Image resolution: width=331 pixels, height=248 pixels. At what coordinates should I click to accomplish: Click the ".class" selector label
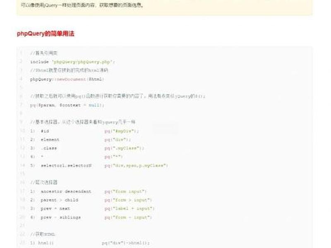point(49,148)
